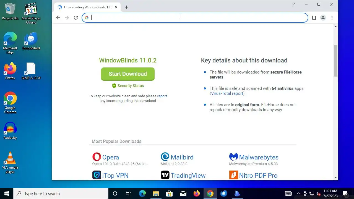Launch Thunderbird desktop shortcut
354x199 pixels.
31,41
